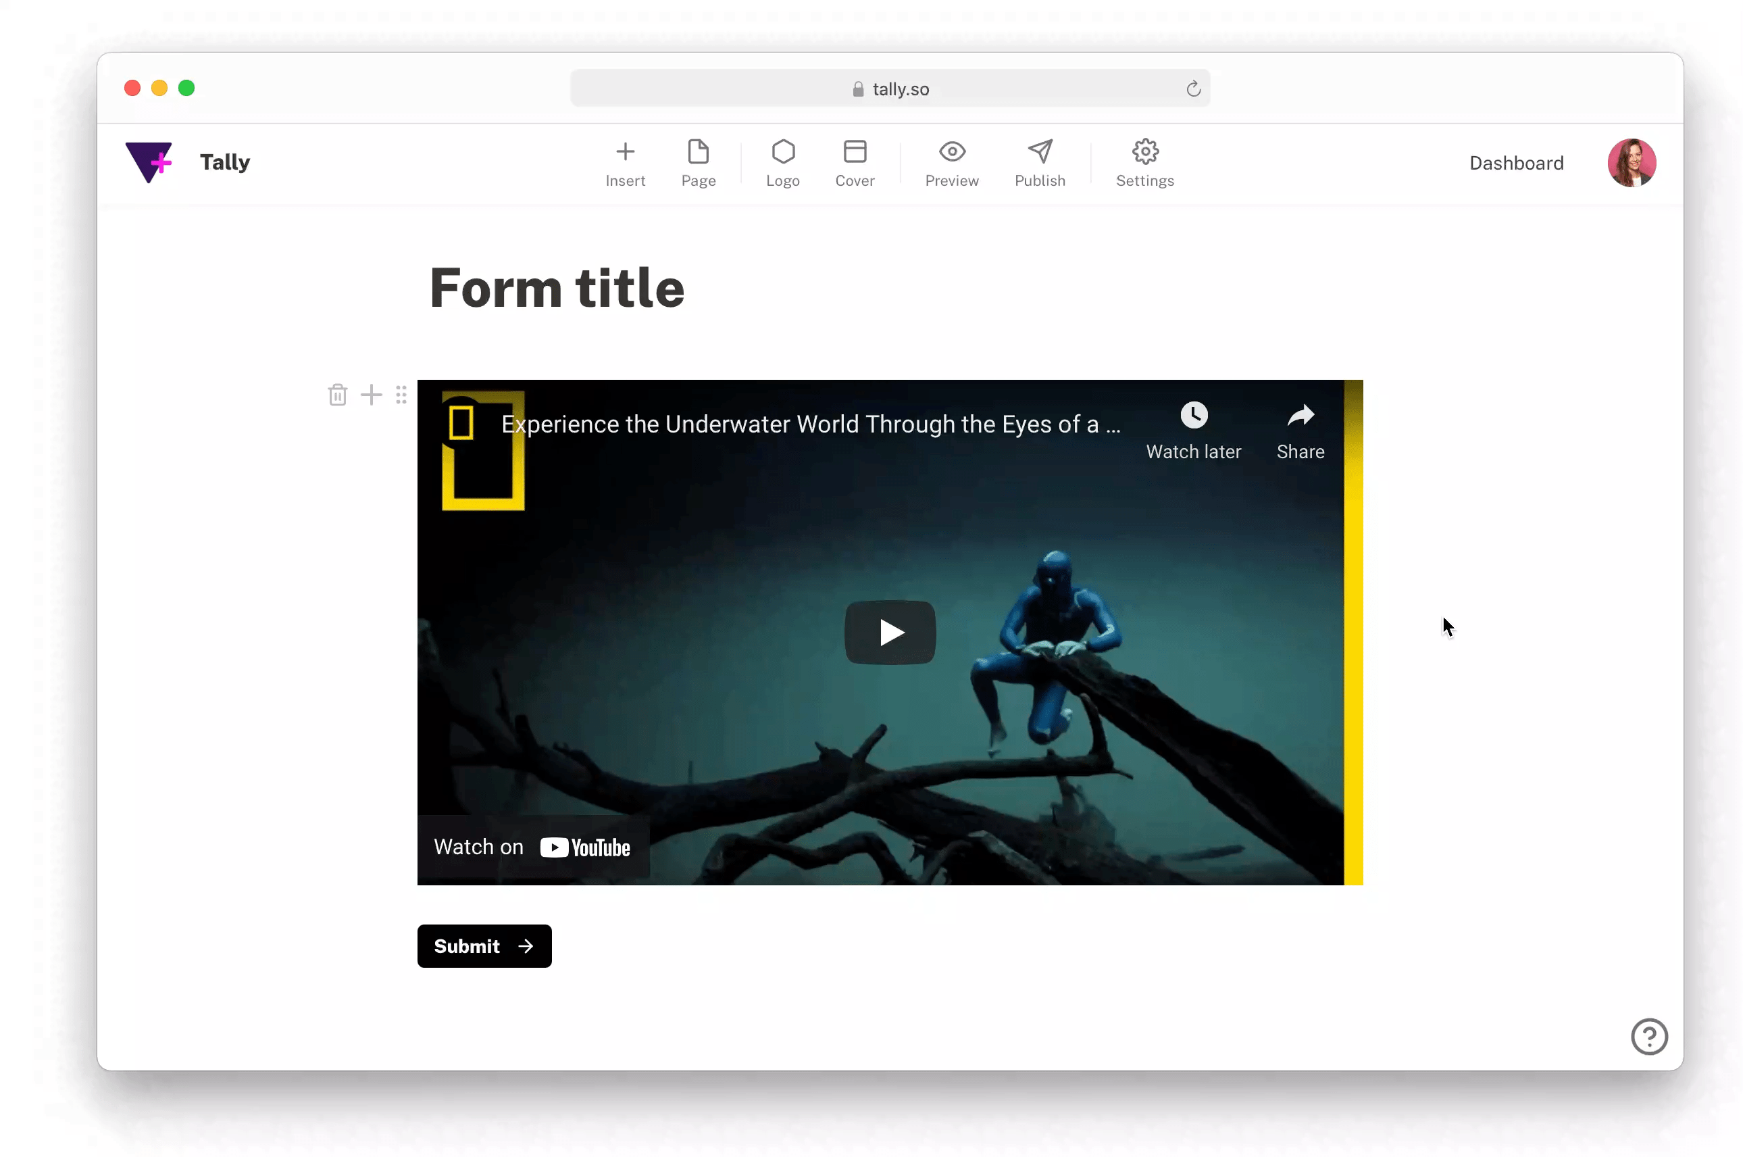The image size is (1743, 1157).
Task: Add a new Page
Action: [698, 164]
